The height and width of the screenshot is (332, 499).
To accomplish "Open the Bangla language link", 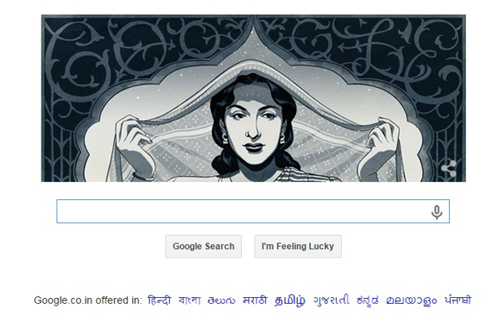I will coord(190,300).
